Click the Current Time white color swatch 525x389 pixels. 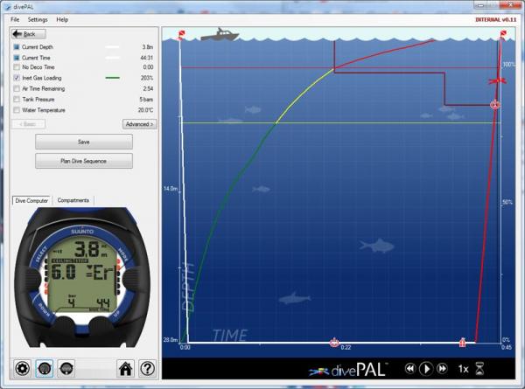tap(112, 58)
